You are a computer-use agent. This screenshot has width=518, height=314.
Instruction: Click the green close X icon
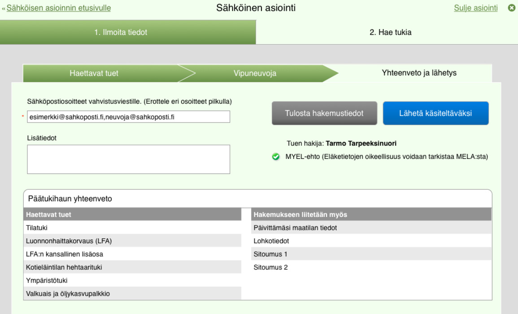pyautogui.click(x=511, y=8)
